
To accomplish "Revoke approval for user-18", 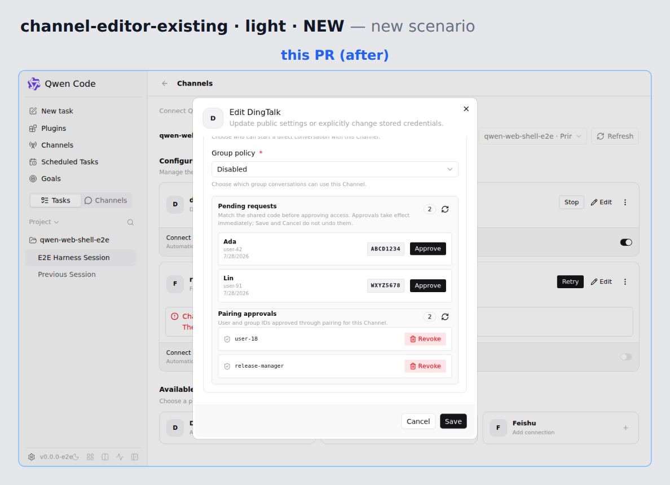I will [425, 339].
